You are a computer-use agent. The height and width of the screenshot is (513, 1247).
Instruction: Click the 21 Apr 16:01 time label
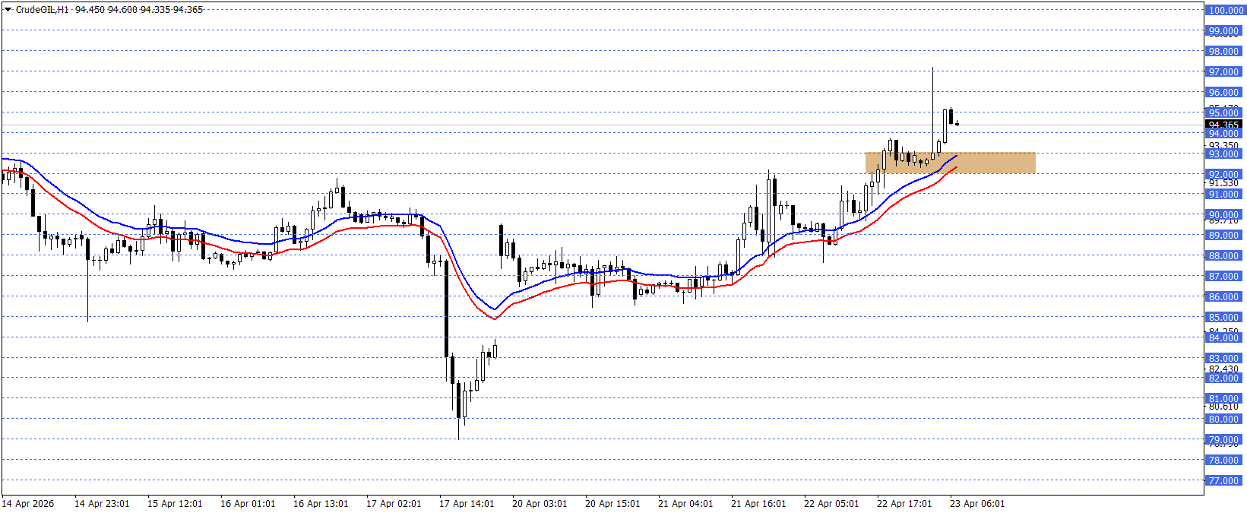click(x=758, y=504)
